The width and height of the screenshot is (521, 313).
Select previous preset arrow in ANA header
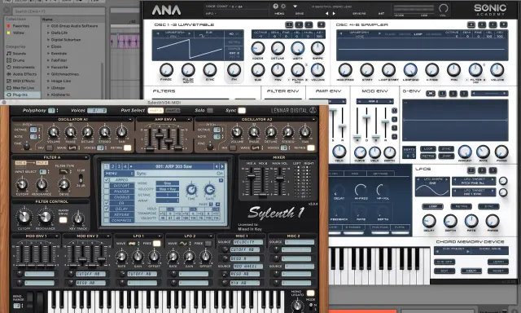tap(326, 14)
